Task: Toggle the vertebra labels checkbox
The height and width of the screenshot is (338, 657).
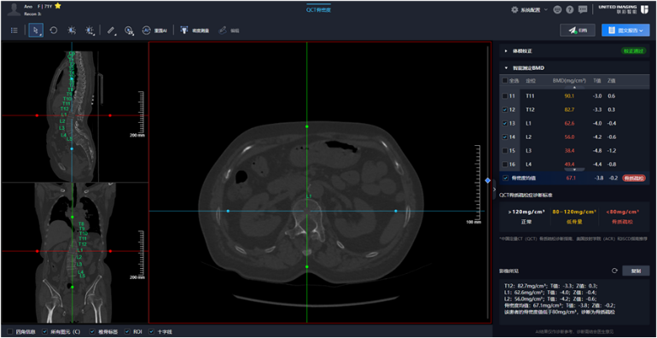Action: [92, 332]
